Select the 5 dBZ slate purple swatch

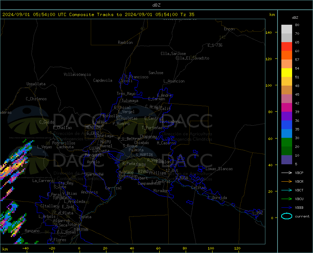coord(287,160)
